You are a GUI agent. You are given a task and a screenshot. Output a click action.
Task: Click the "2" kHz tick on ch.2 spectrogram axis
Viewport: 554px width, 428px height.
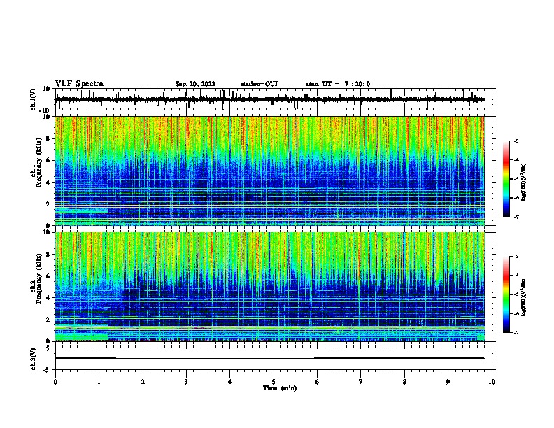tap(48, 320)
